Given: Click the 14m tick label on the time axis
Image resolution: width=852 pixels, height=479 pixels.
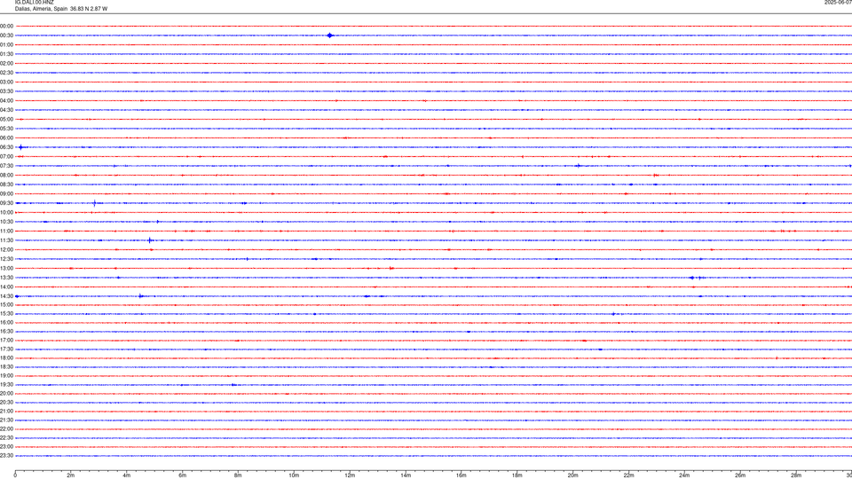Looking at the screenshot, I should click(406, 475).
